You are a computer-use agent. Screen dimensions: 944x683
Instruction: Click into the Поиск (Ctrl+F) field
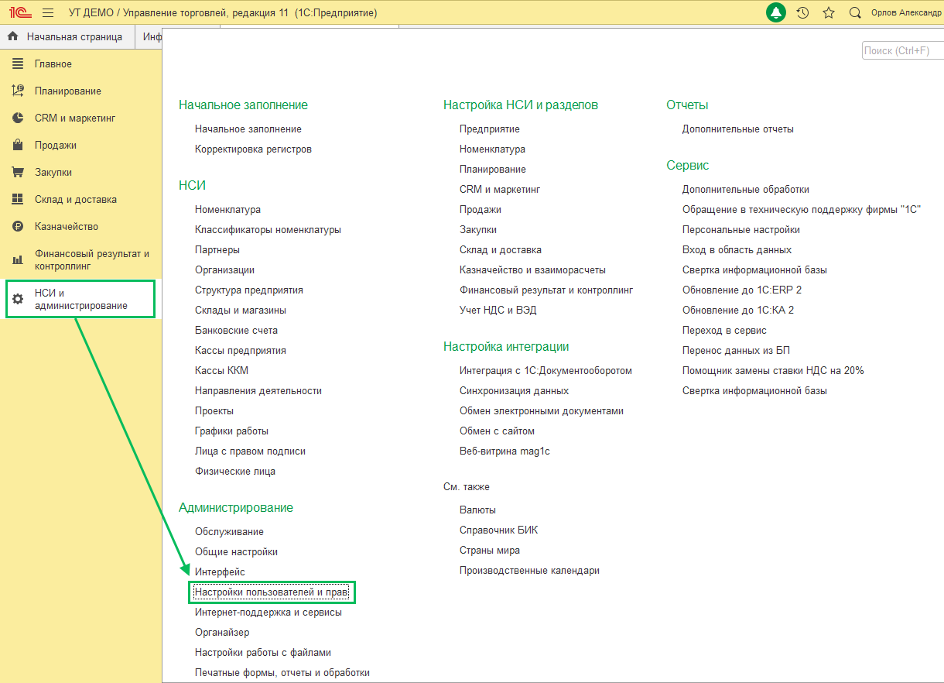click(x=902, y=50)
